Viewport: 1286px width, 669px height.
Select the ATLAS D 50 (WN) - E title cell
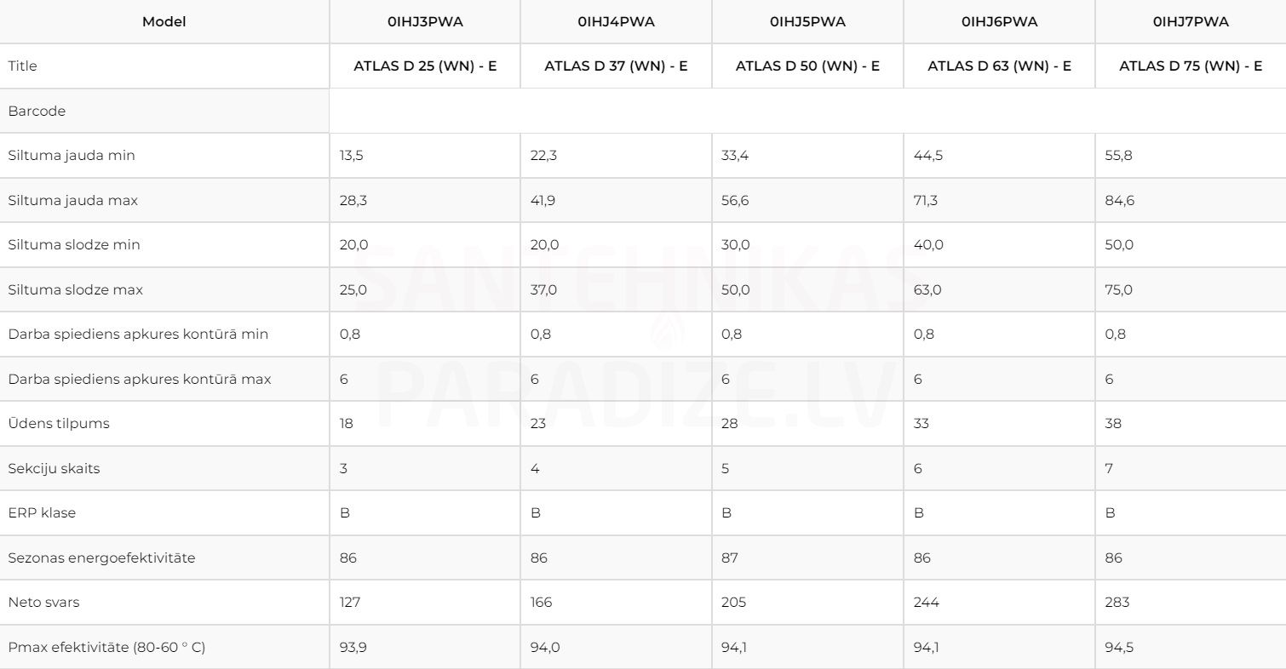(x=807, y=66)
